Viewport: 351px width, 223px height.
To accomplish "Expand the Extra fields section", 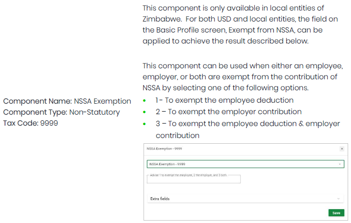I will click(x=243, y=199).
